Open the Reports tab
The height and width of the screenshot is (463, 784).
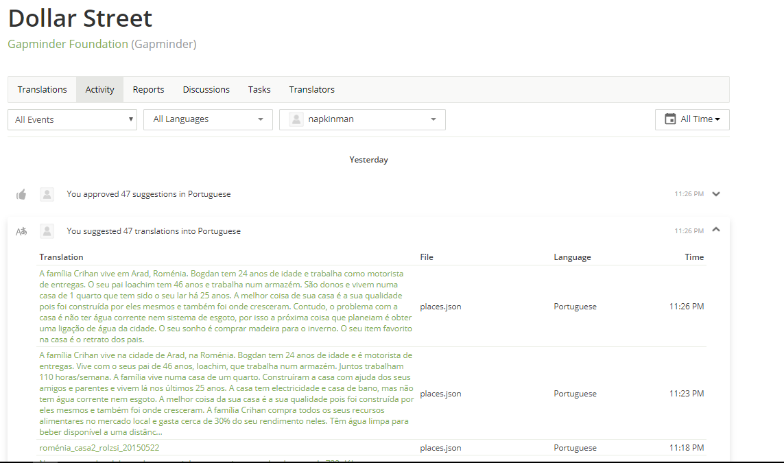point(148,89)
